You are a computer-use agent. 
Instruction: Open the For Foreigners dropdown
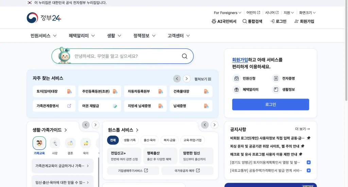(227, 13)
